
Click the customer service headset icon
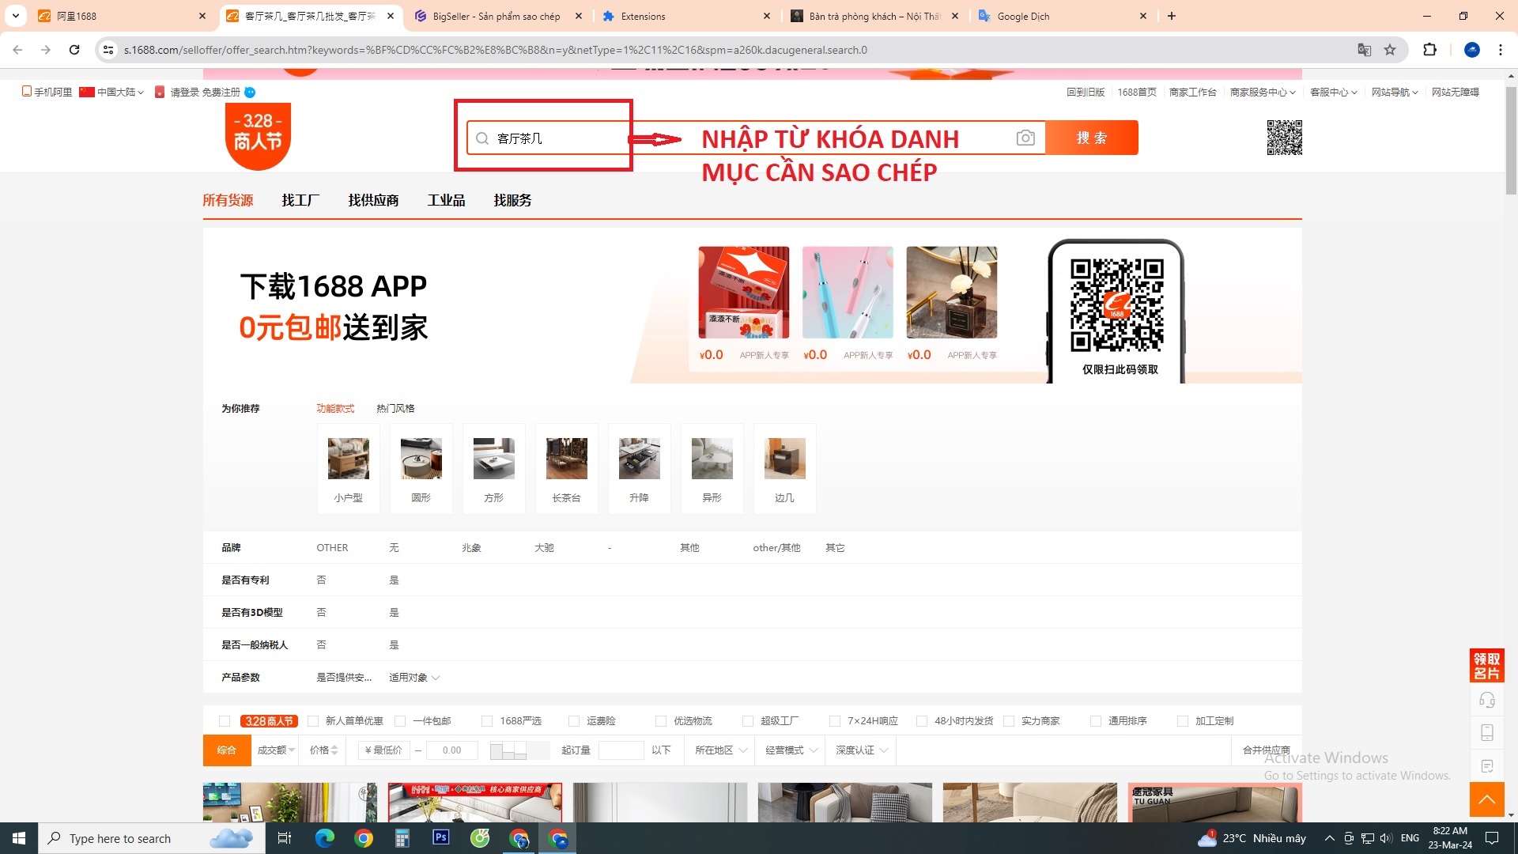point(1486,700)
